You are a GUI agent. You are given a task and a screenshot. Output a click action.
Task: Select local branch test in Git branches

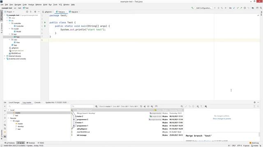(16, 116)
